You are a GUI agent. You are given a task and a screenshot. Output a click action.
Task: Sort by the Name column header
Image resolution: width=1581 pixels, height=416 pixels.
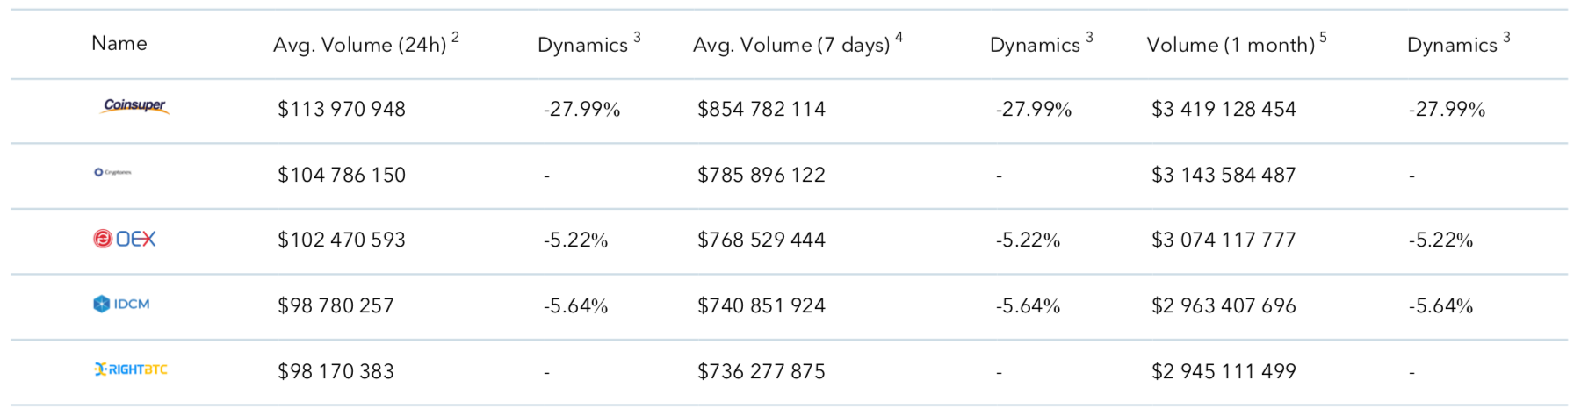point(119,43)
